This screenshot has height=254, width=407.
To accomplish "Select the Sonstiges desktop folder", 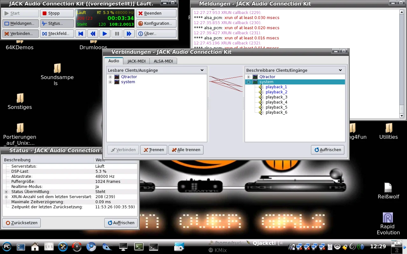I will pyautogui.click(x=20, y=102).
